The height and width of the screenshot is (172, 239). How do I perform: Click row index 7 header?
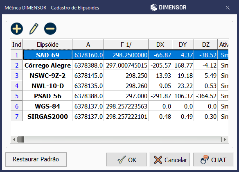coord(17,116)
